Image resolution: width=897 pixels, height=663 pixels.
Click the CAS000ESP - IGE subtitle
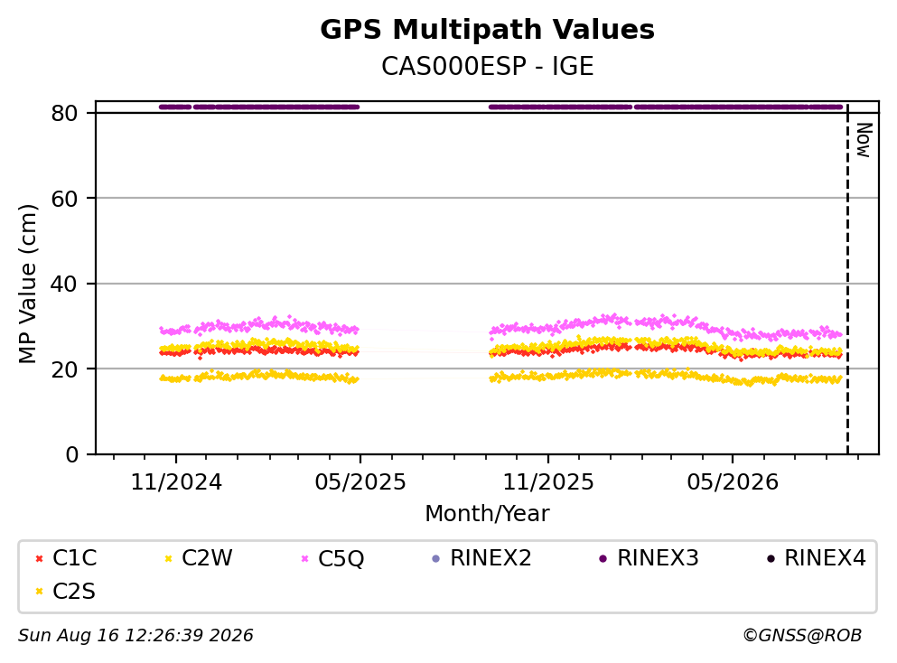pyautogui.click(x=487, y=66)
